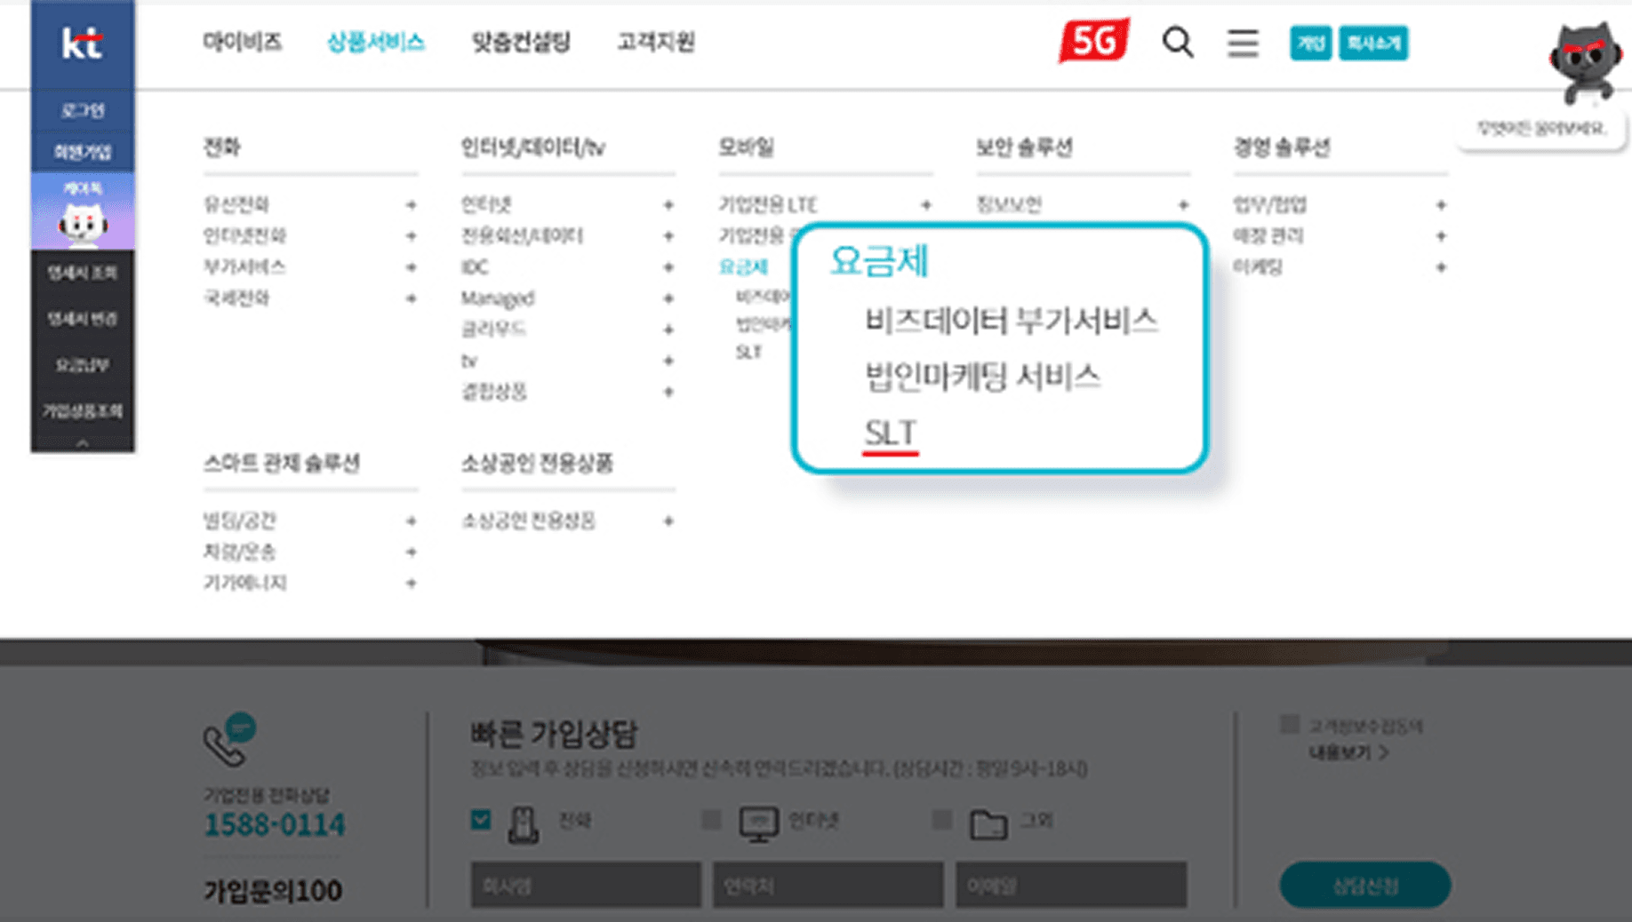Screen dimensions: 1632x922
Task: Click the 전화 column heading
Action: point(221,147)
